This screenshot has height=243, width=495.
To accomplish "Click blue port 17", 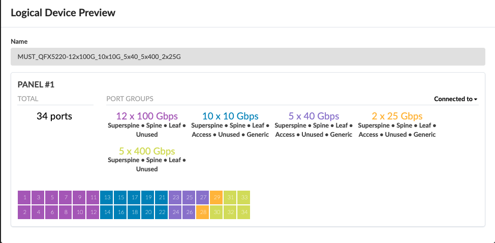I will [135, 198].
